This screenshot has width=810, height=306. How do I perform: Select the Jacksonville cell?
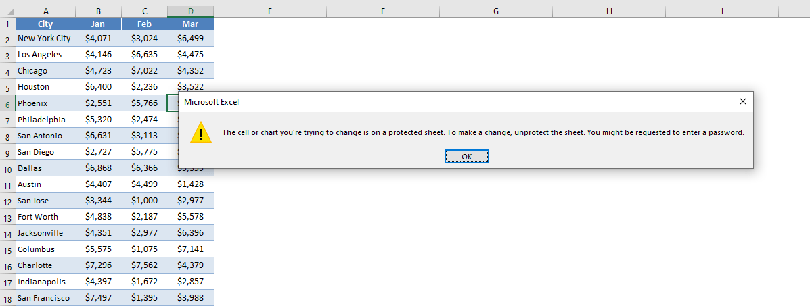pos(45,233)
